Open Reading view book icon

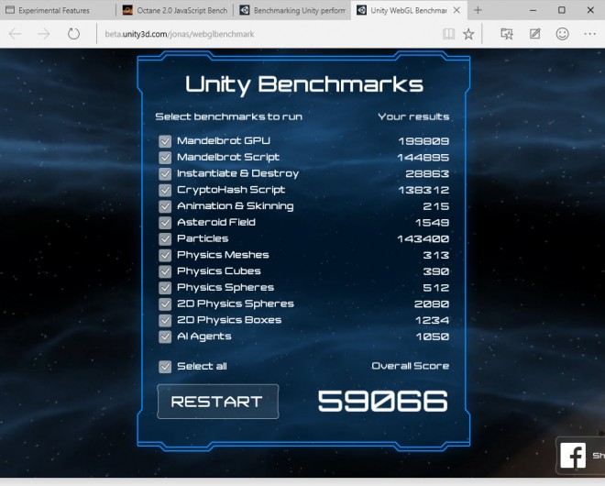pos(448,34)
